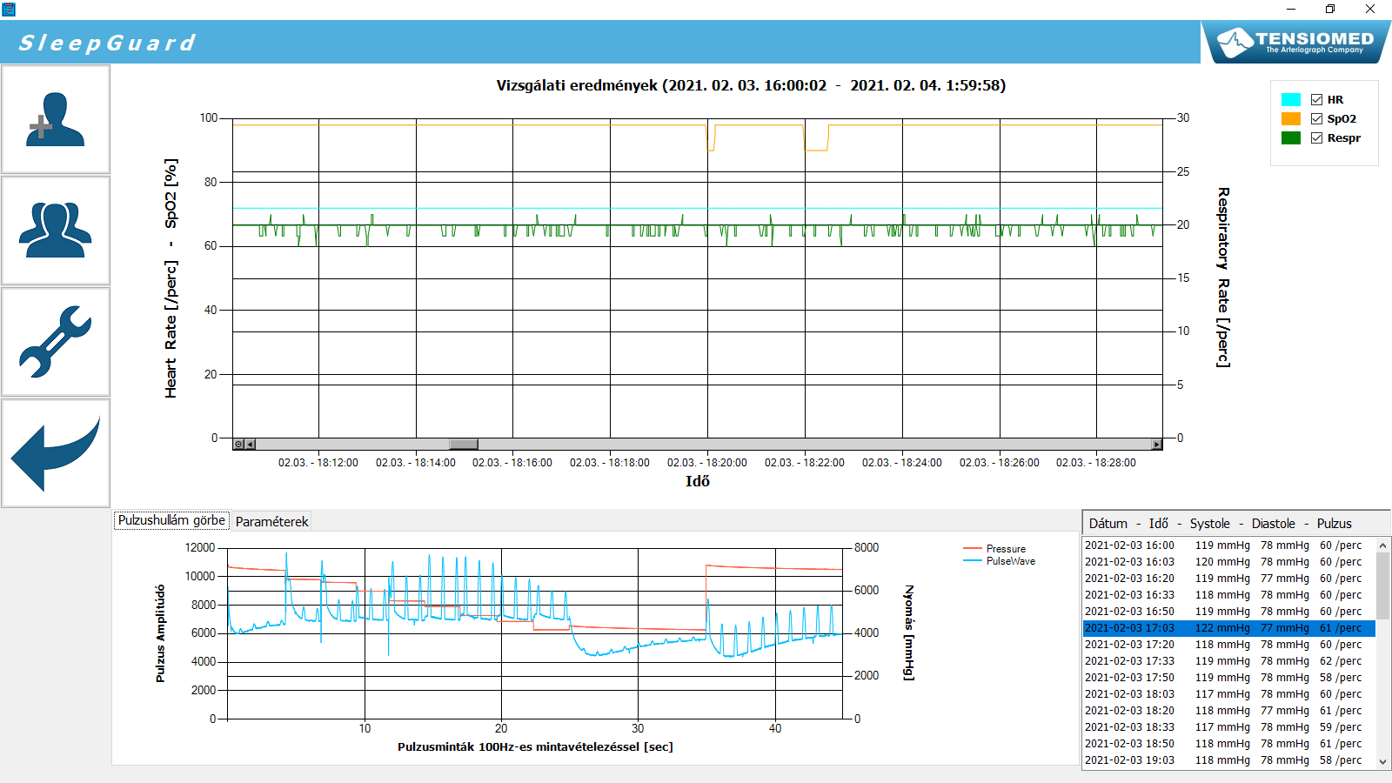Click the app icon in the title bar

click(x=9, y=9)
